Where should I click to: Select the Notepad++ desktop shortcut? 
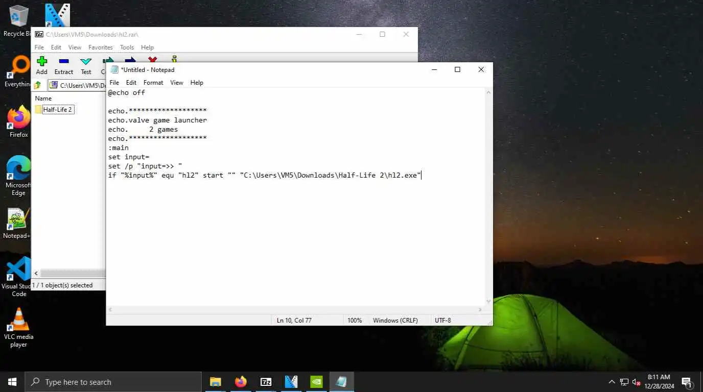click(18, 223)
